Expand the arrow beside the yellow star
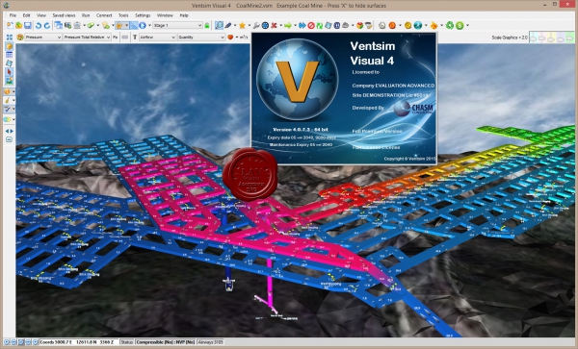This screenshot has height=349, width=578. [250, 25]
